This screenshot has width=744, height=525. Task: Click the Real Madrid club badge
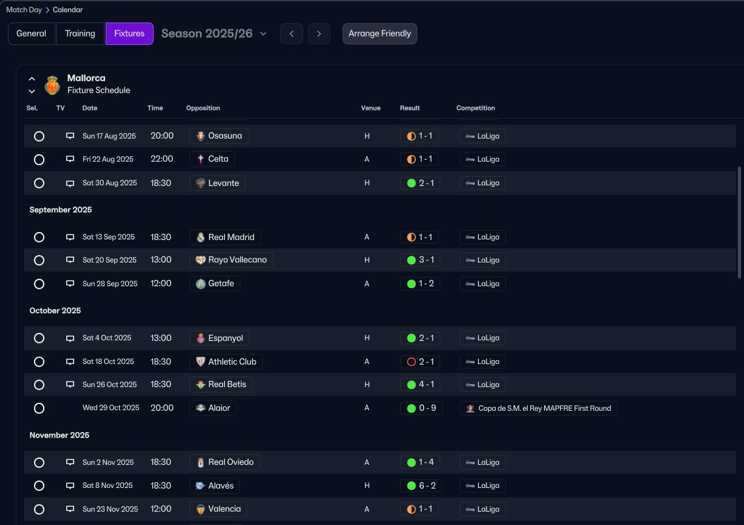click(200, 237)
